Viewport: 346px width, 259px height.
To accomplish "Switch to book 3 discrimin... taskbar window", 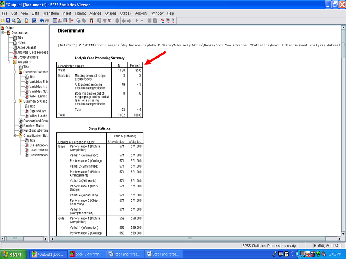I will (x=86, y=254).
